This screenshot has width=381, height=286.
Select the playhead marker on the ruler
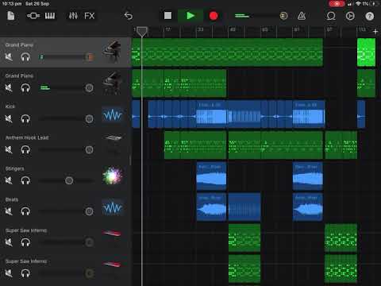point(142,32)
